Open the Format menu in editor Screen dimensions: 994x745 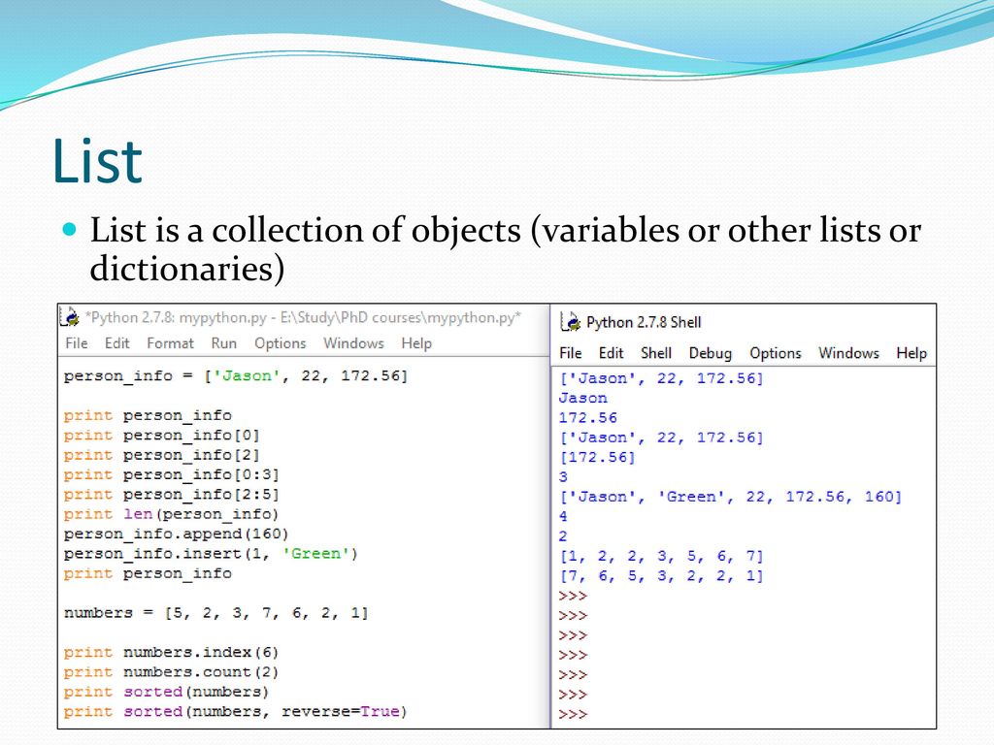(170, 343)
